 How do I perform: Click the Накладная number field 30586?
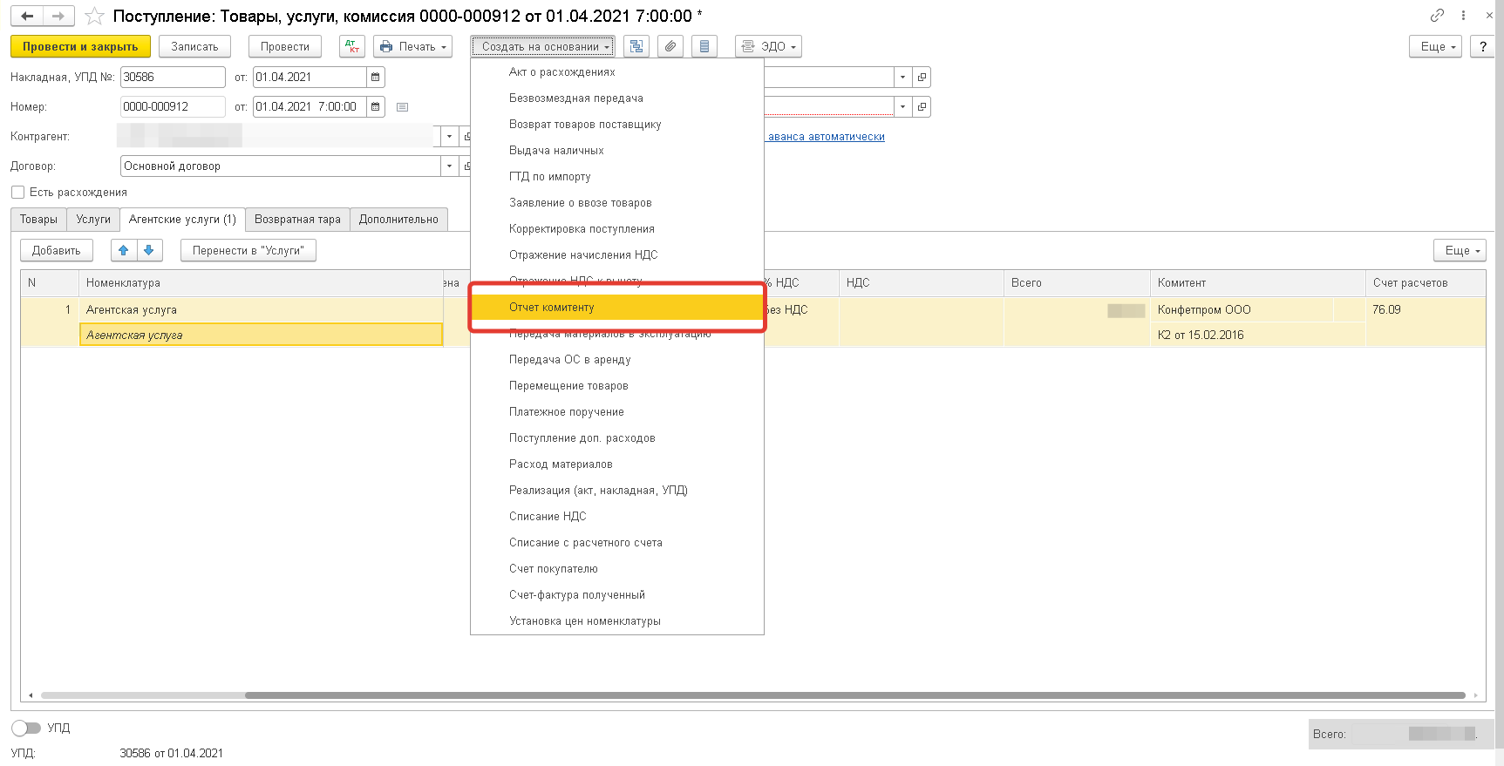click(173, 77)
